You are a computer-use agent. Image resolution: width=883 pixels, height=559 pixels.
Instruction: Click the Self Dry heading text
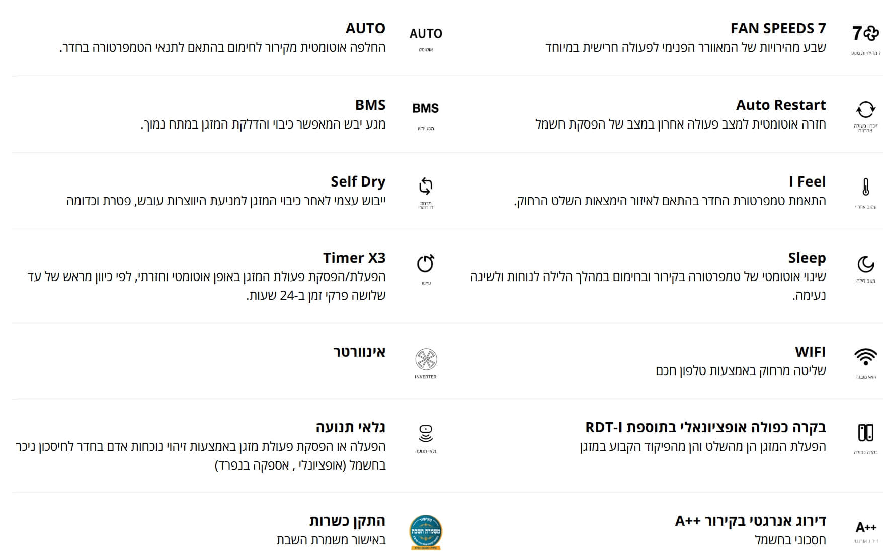[358, 181]
